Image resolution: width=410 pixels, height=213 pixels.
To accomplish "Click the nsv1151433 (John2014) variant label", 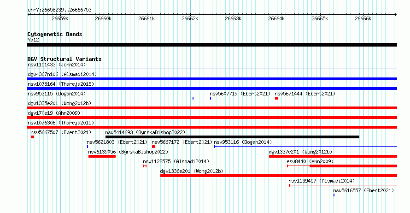I will coord(57,65).
